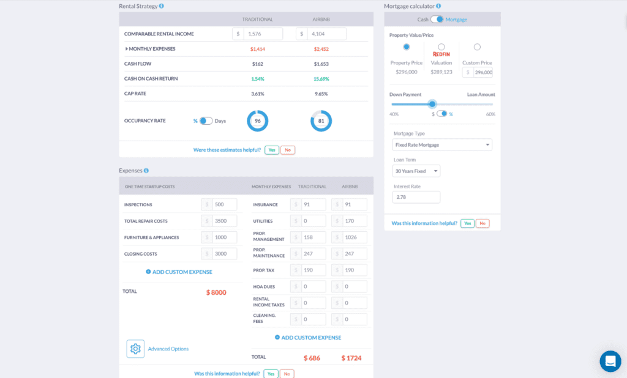Select the AIRBNB column header
627x378 pixels.
(x=321, y=19)
